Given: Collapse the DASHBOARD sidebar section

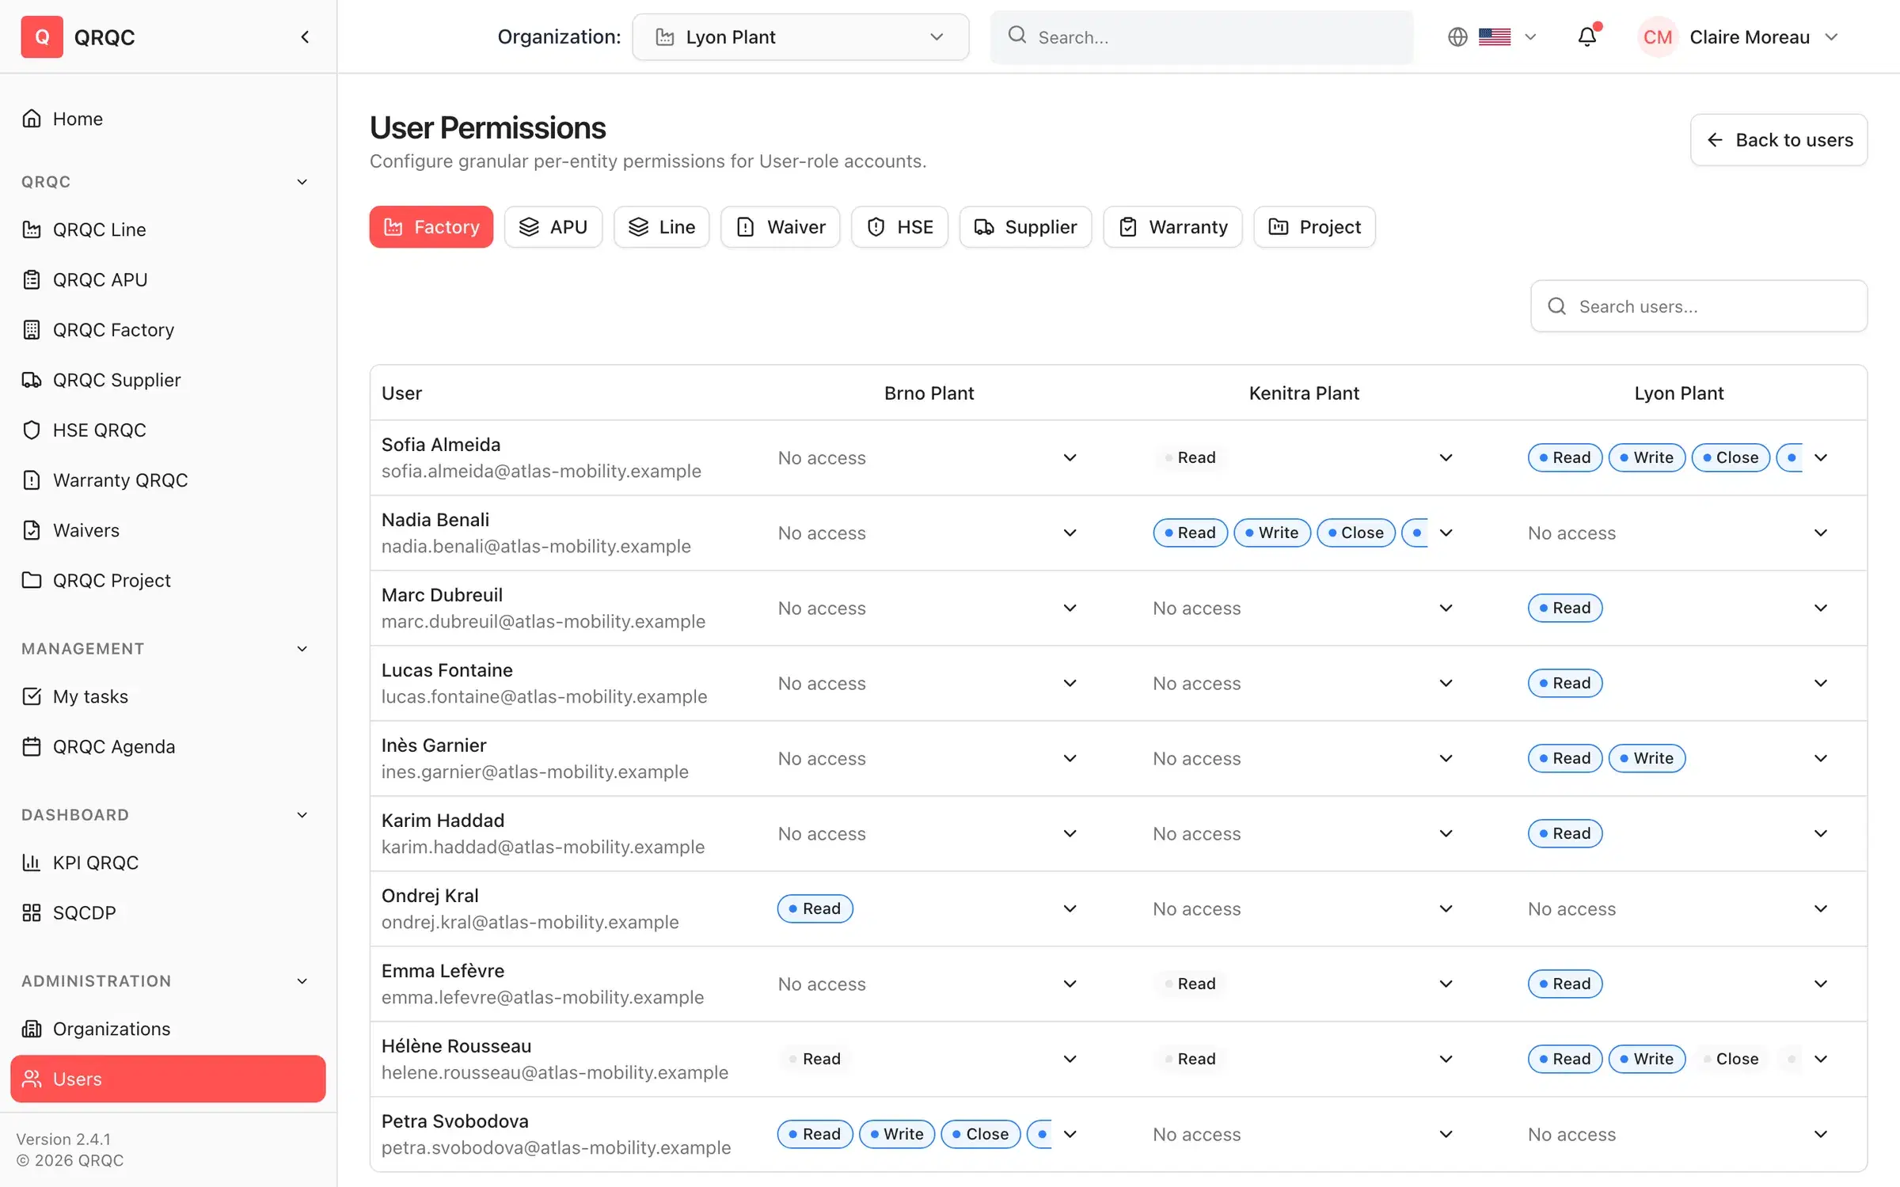Looking at the screenshot, I should click(302, 815).
